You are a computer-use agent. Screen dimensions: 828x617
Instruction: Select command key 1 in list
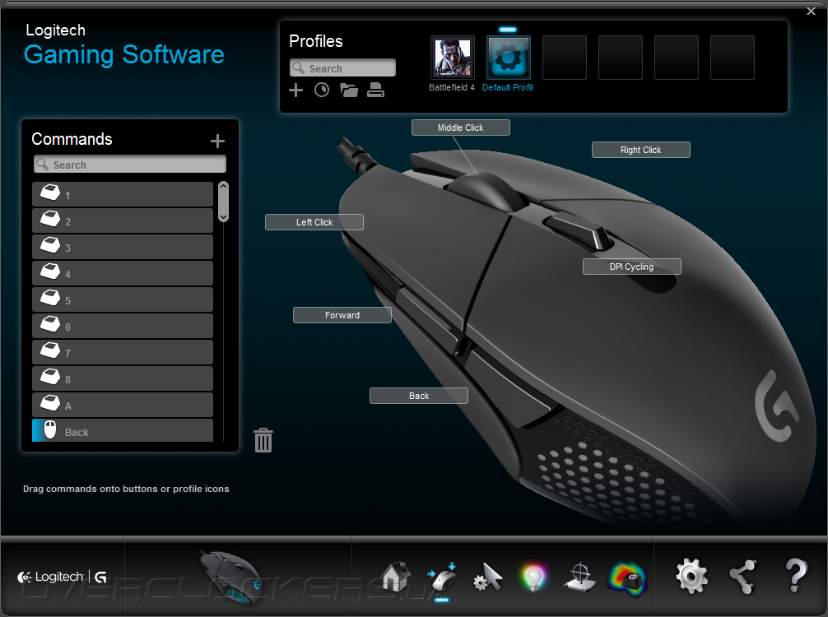(x=123, y=194)
